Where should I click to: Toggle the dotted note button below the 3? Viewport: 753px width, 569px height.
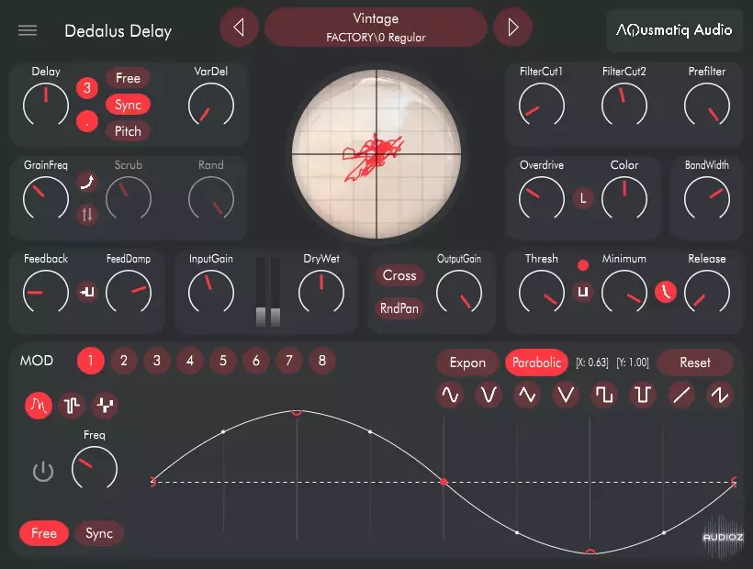tap(87, 122)
